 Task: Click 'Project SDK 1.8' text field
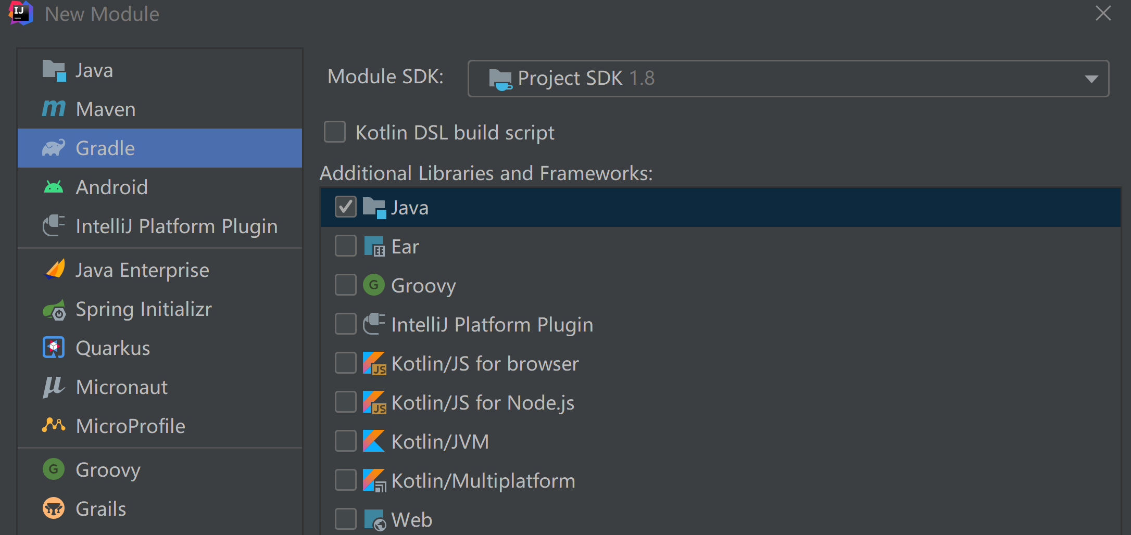coord(788,79)
